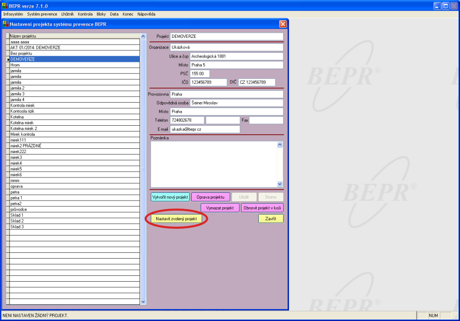The image size is (460, 321).
Task: Open the Nápověda menu
Action: pyautogui.click(x=147, y=14)
